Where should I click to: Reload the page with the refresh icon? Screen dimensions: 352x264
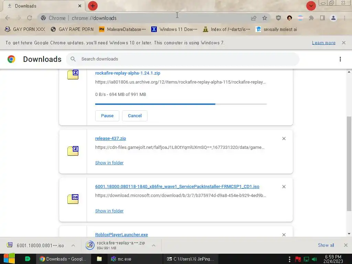click(x=30, y=18)
